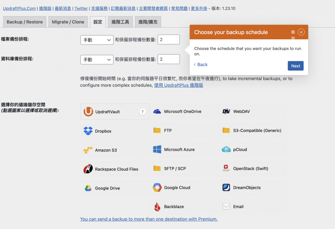Visit the 最新消息 link
This screenshot has width=335, height=229.
pyautogui.click(x=63, y=8)
